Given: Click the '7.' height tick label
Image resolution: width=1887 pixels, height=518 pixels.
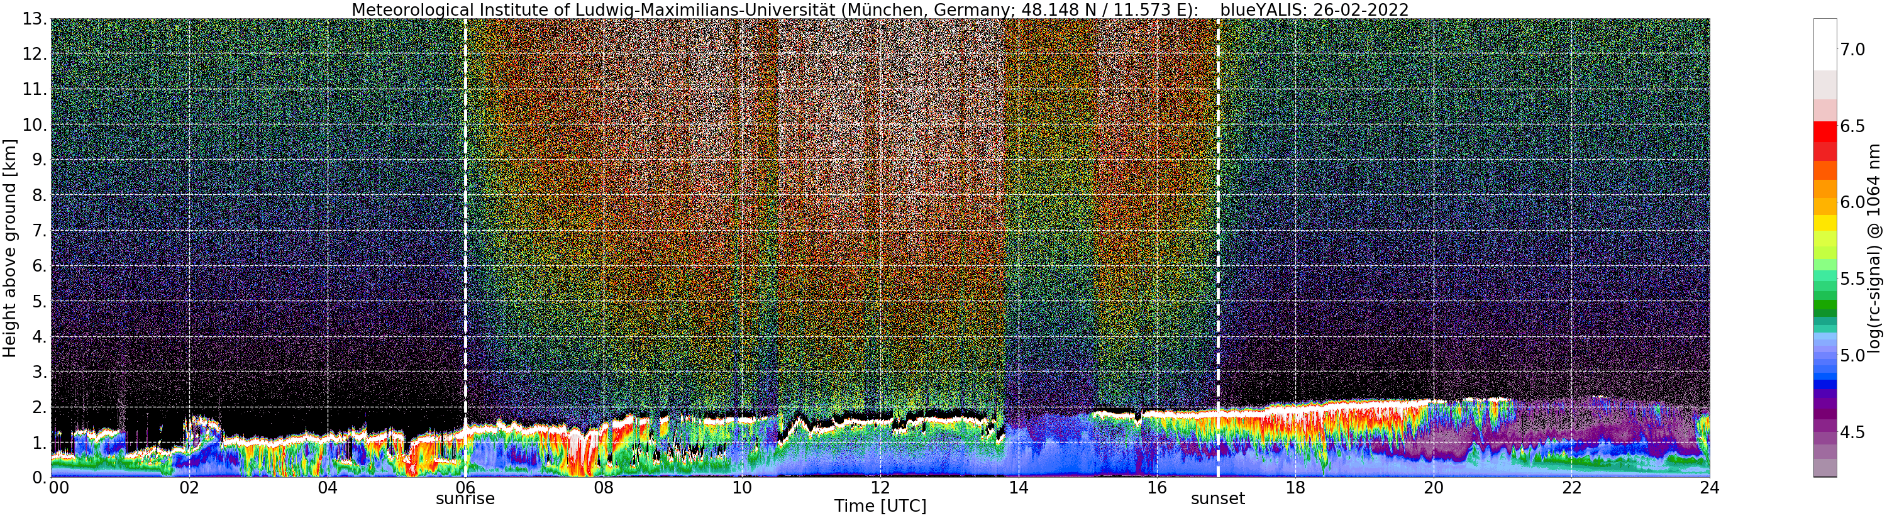Looking at the screenshot, I should click(x=40, y=231).
